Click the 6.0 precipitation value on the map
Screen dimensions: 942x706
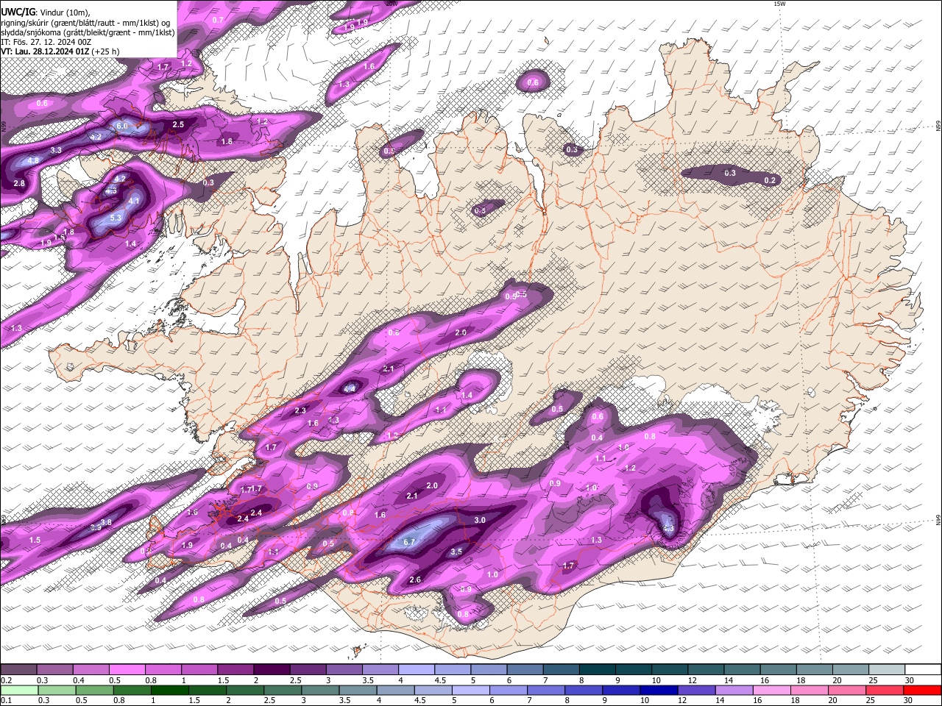[122, 126]
